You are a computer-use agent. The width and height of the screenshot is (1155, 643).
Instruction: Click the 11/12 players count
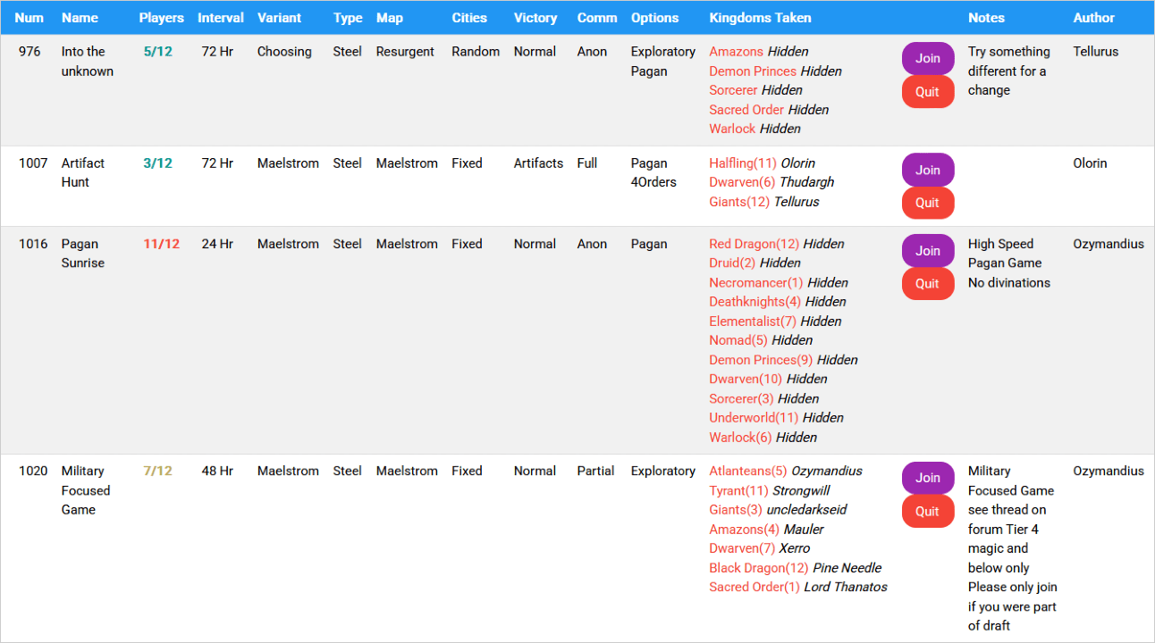click(x=161, y=244)
